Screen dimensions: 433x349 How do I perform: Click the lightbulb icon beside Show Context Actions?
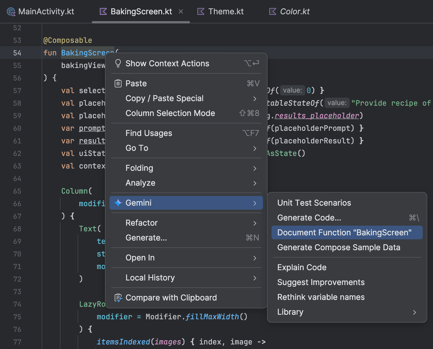[118, 63]
